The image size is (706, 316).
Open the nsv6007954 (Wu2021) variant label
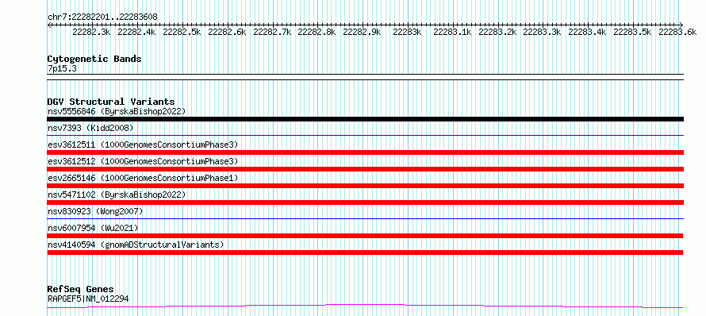coord(93,228)
